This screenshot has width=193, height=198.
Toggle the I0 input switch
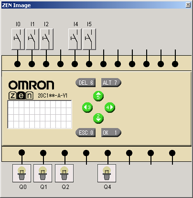18,39
